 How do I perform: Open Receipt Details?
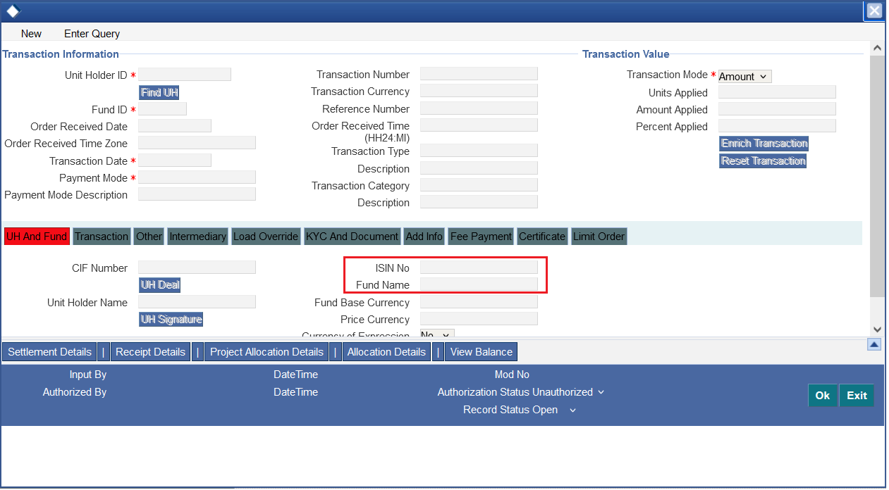pos(150,352)
